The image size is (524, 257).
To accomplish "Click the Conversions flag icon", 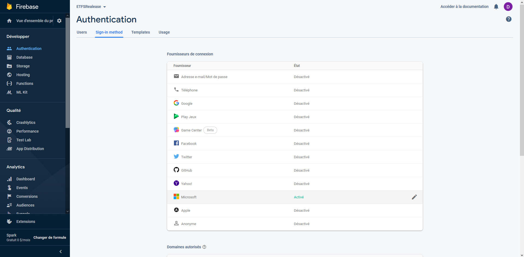I will pos(9,196).
